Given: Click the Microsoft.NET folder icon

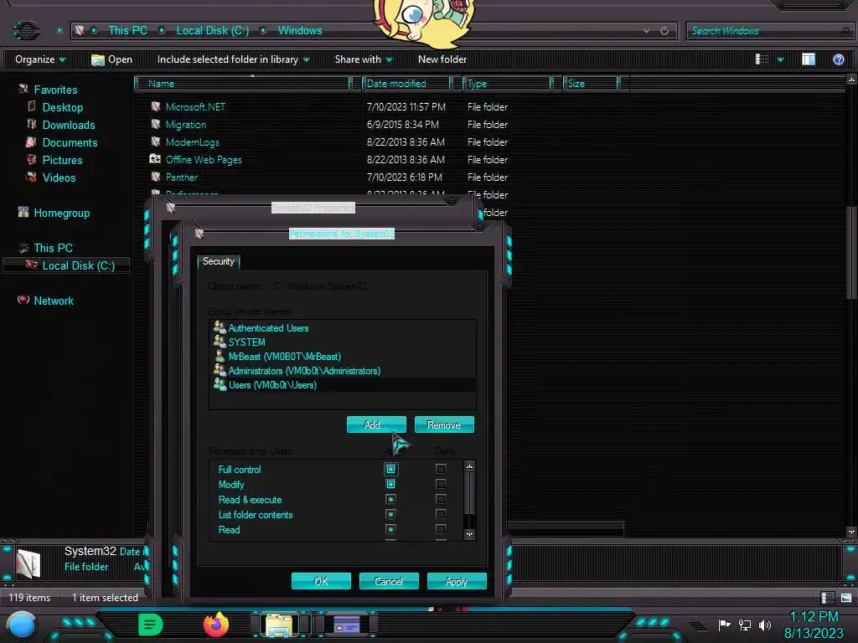Looking at the screenshot, I should tap(155, 106).
